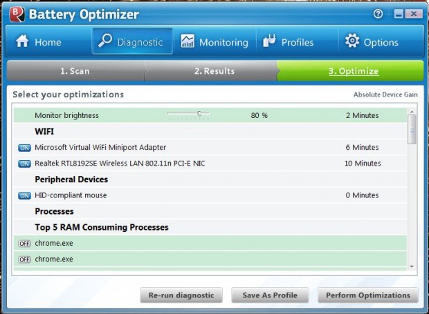
Task: Click the 80 % brightness value
Action: click(x=259, y=115)
